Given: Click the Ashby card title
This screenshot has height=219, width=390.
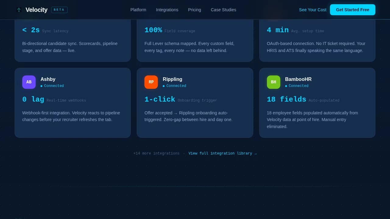Looking at the screenshot, I should [x=48, y=79].
